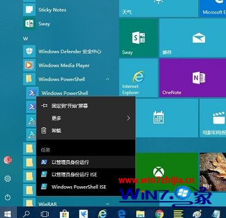Click the WinRAR folder entry
226x218 pixels.
point(67,204)
